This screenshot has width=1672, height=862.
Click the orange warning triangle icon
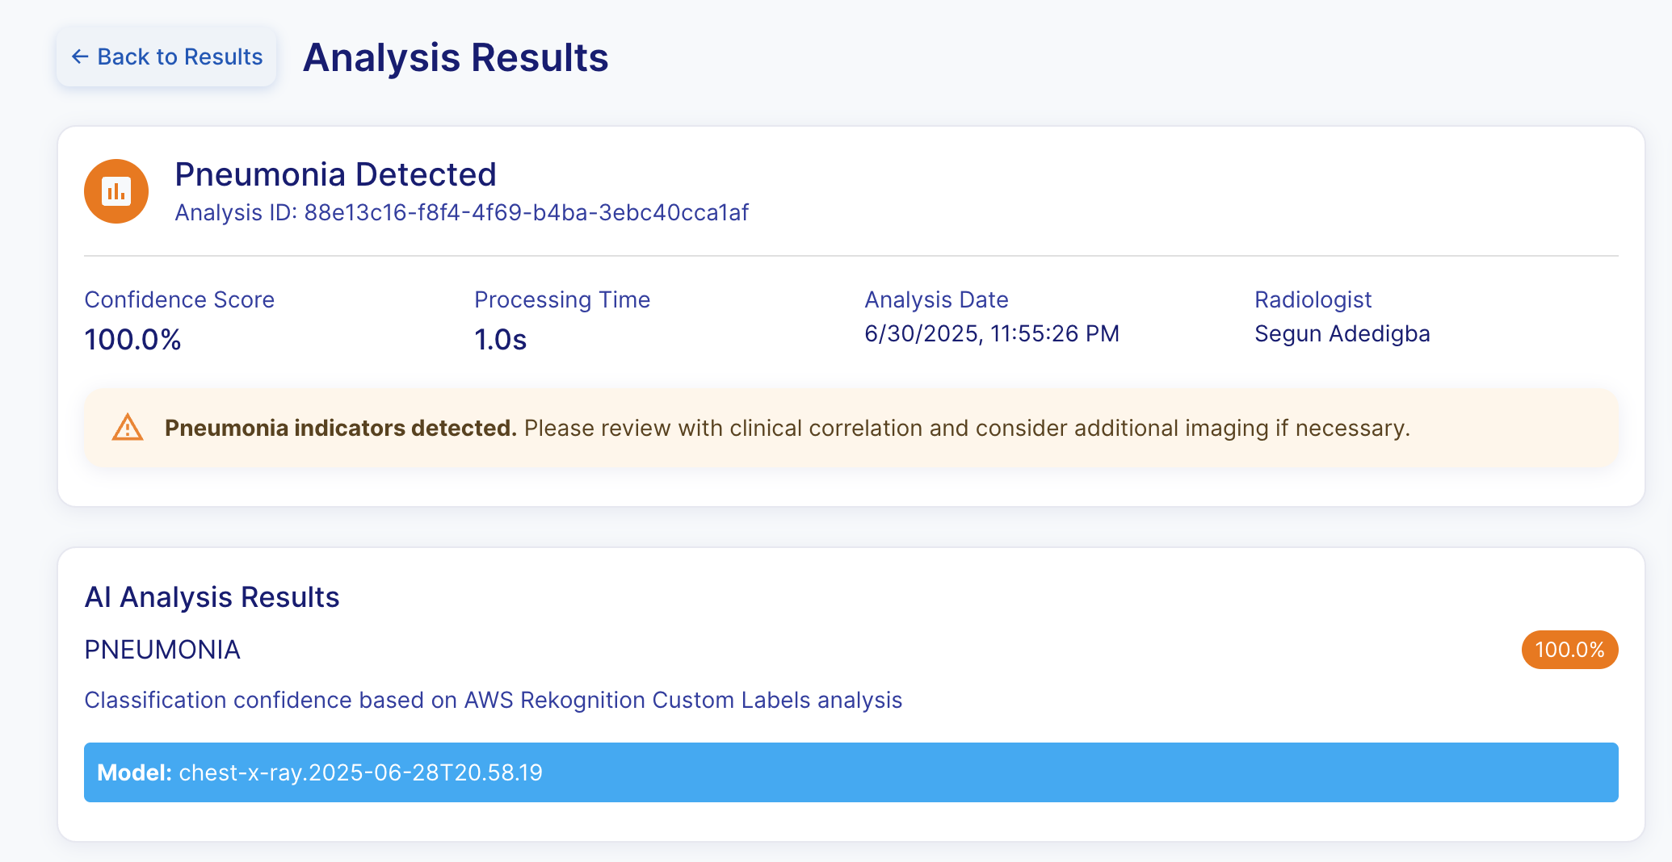128,428
